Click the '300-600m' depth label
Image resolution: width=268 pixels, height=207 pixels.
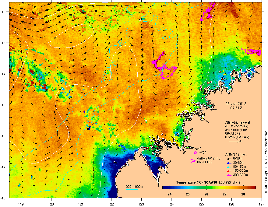[x=240, y=175]
